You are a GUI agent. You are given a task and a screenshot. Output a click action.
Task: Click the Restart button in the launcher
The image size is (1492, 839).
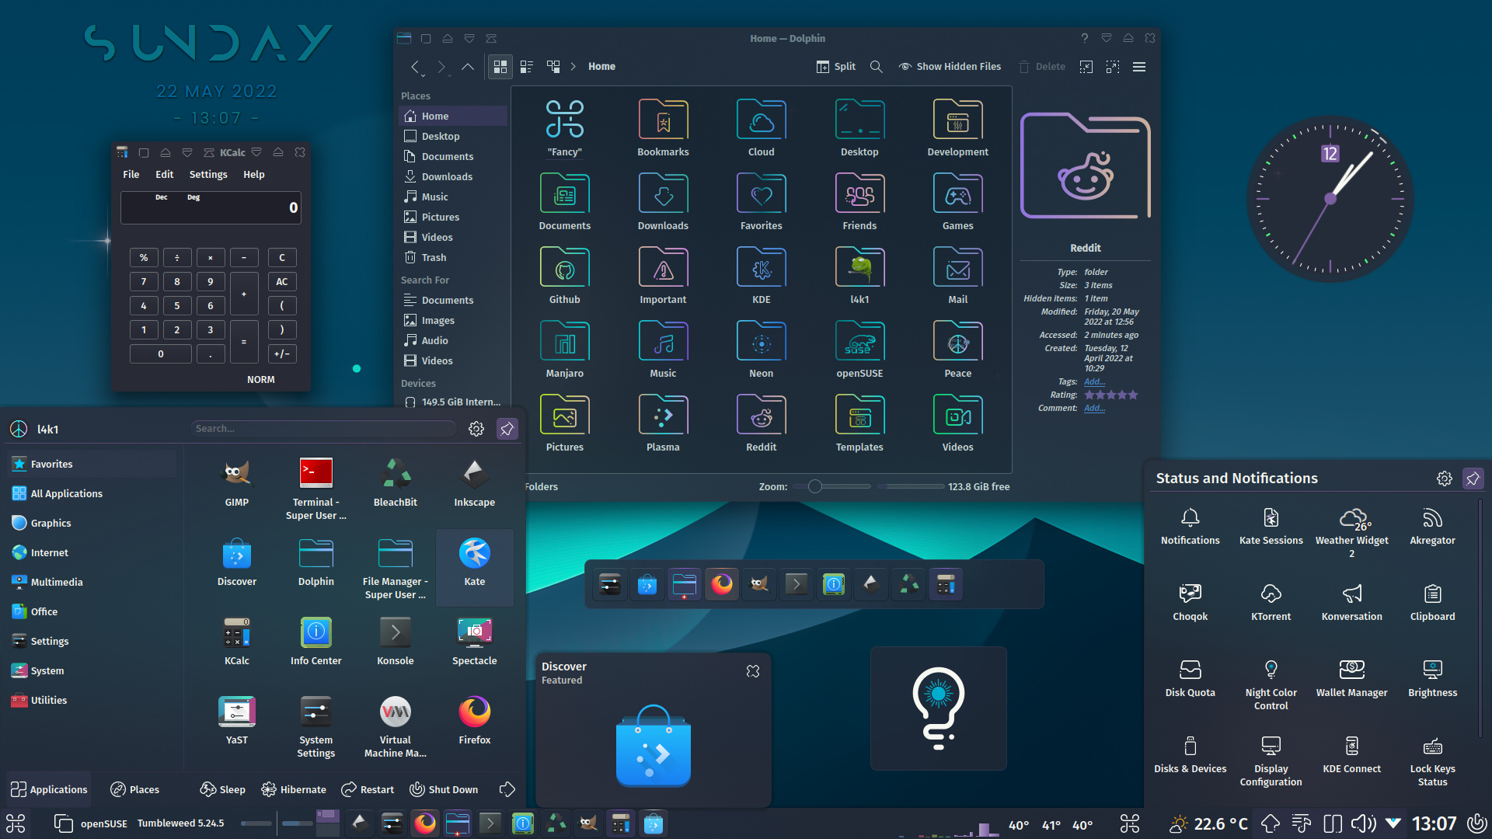click(368, 789)
